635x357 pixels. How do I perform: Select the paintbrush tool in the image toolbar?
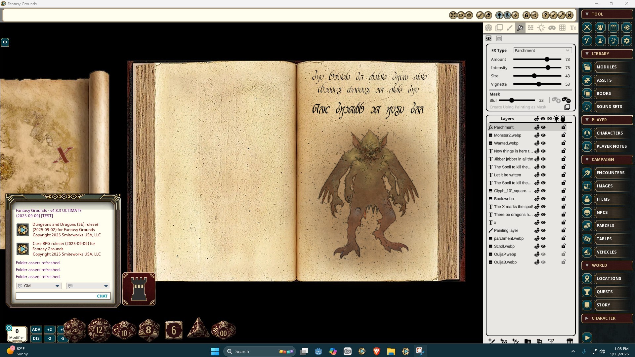click(x=510, y=28)
